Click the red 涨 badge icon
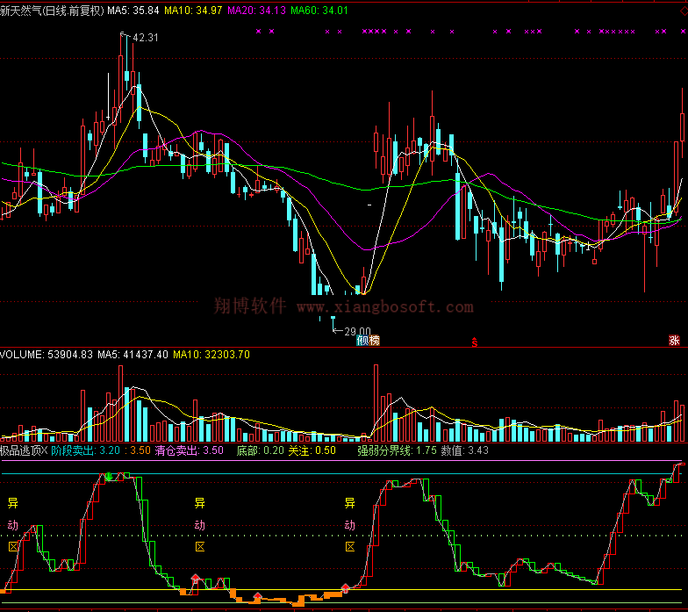This screenshot has height=612, width=688. point(674,341)
